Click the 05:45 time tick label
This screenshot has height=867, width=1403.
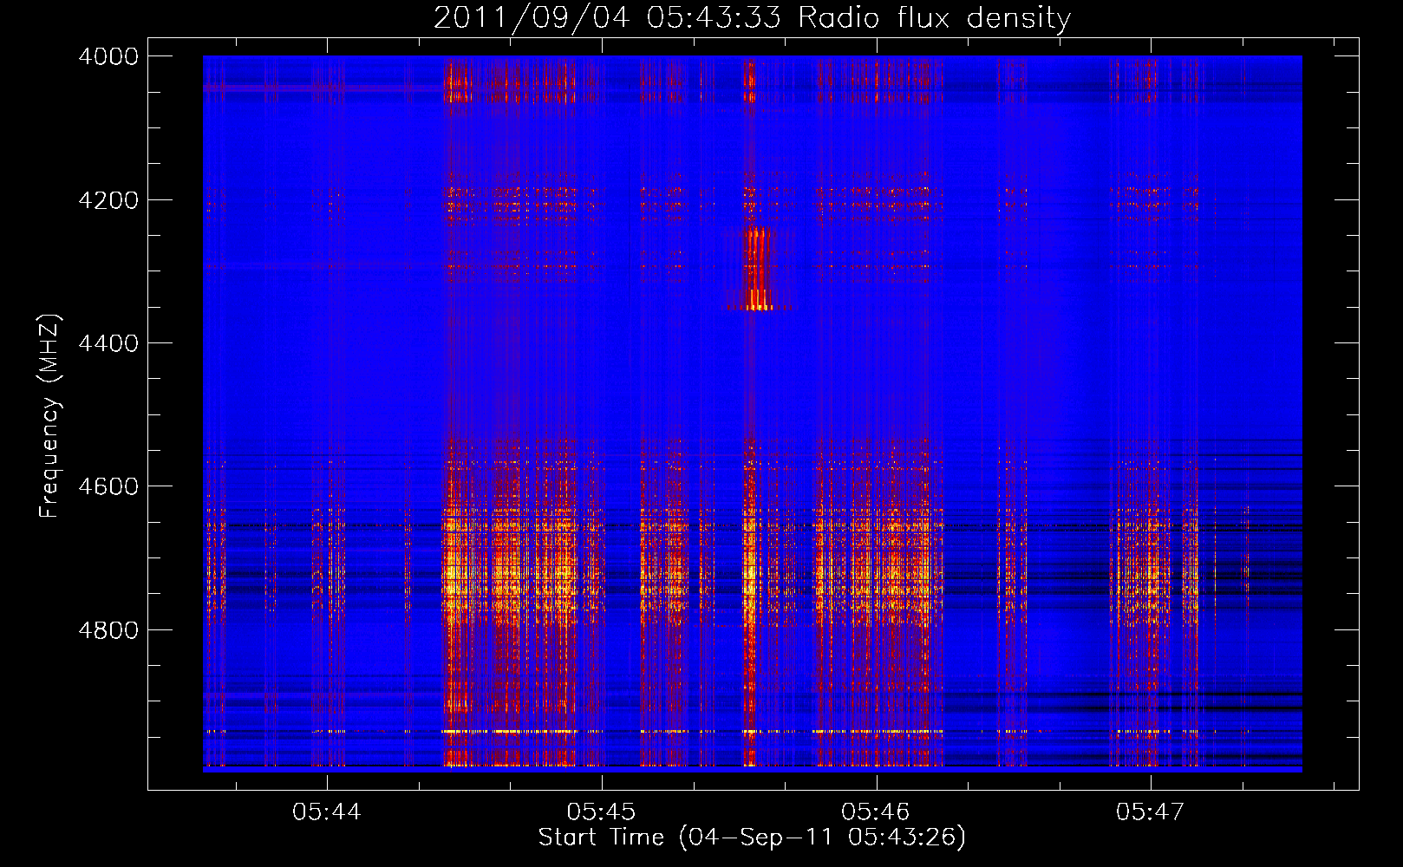601,812
